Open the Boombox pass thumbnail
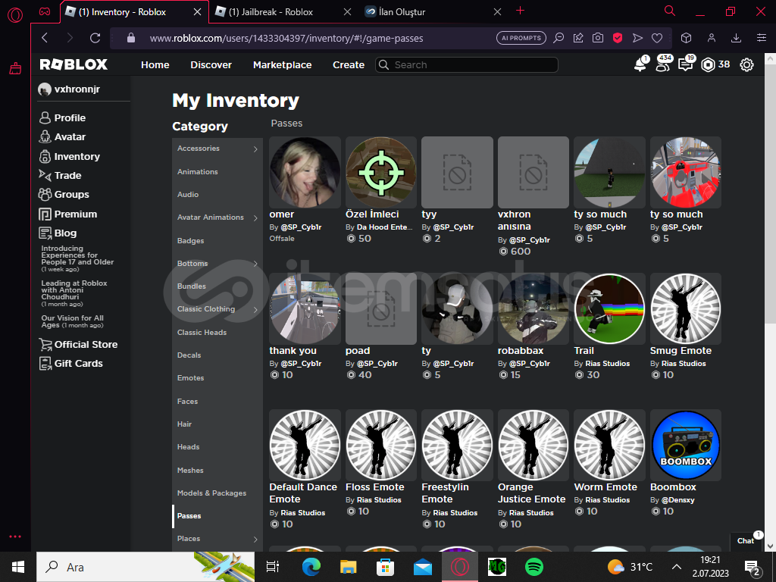 (685, 445)
